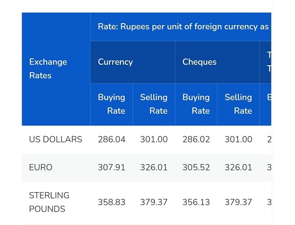The width and height of the screenshot is (295, 225).
Task: Click Euro currency selling rate 326.01
Action: pyautogui.click(x=154, y=168)
